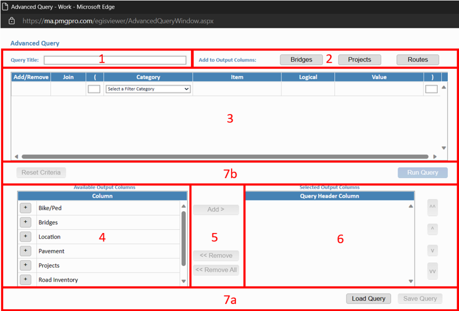Add Bridges to output columns
The image size is (459, 311).
point(301,59)
